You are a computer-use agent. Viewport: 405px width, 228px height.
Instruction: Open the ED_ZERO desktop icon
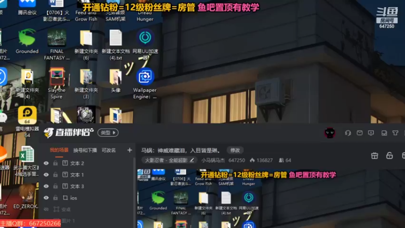point(26,197)
